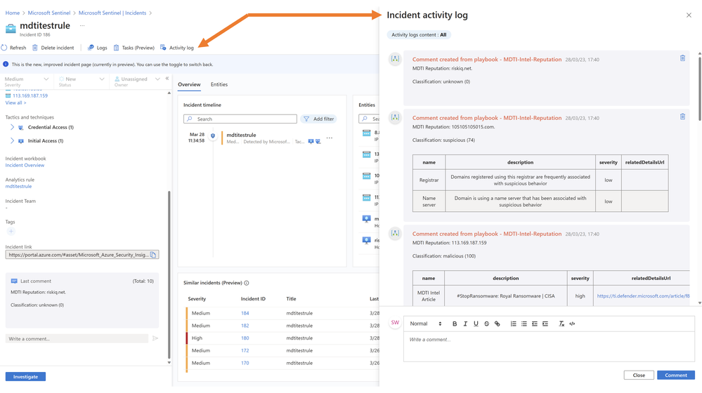Click the blue Comment button
The image size is (702, 393).
tap(675, 375)
